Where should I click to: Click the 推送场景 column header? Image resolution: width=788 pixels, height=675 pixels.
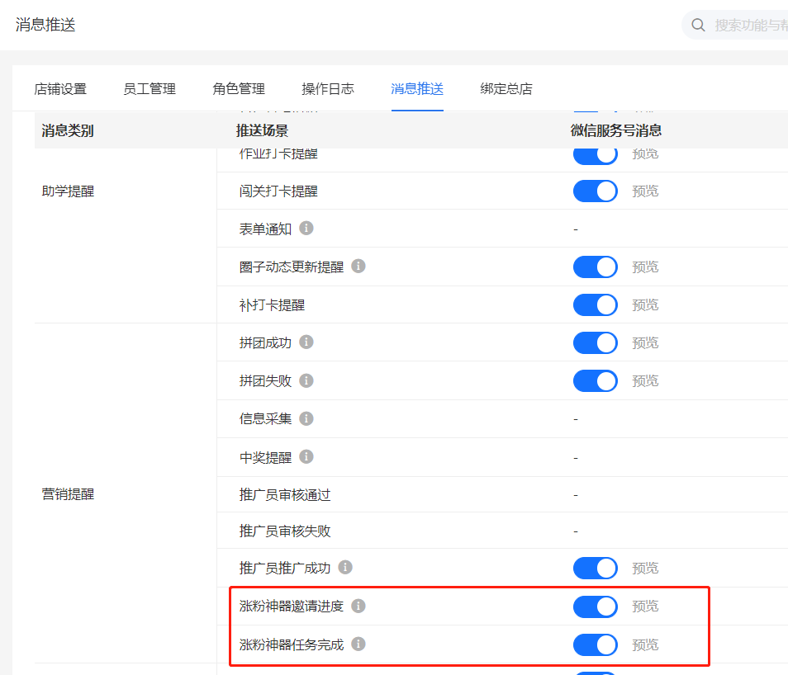pos(263,130)
